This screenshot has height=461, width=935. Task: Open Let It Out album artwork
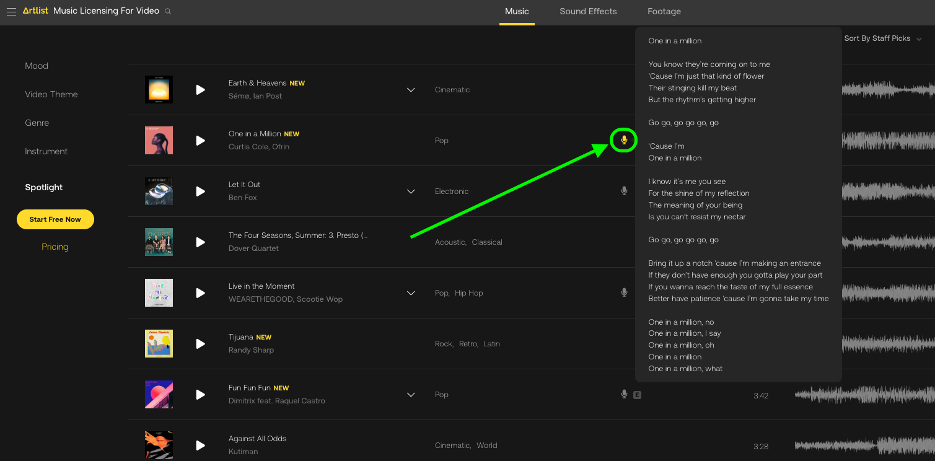click(x=159, y=191)
